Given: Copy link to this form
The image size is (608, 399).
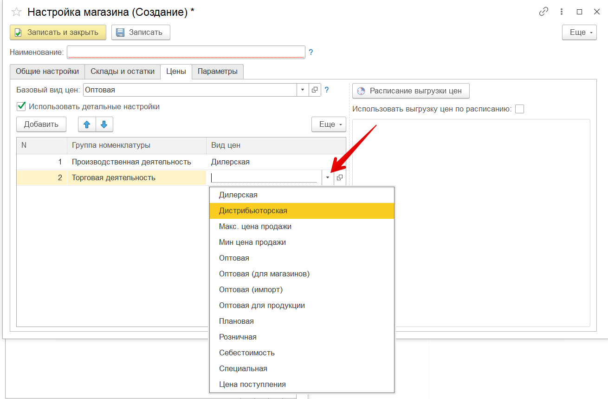Looking at the screenshot, I should click(x=543, y=12).
